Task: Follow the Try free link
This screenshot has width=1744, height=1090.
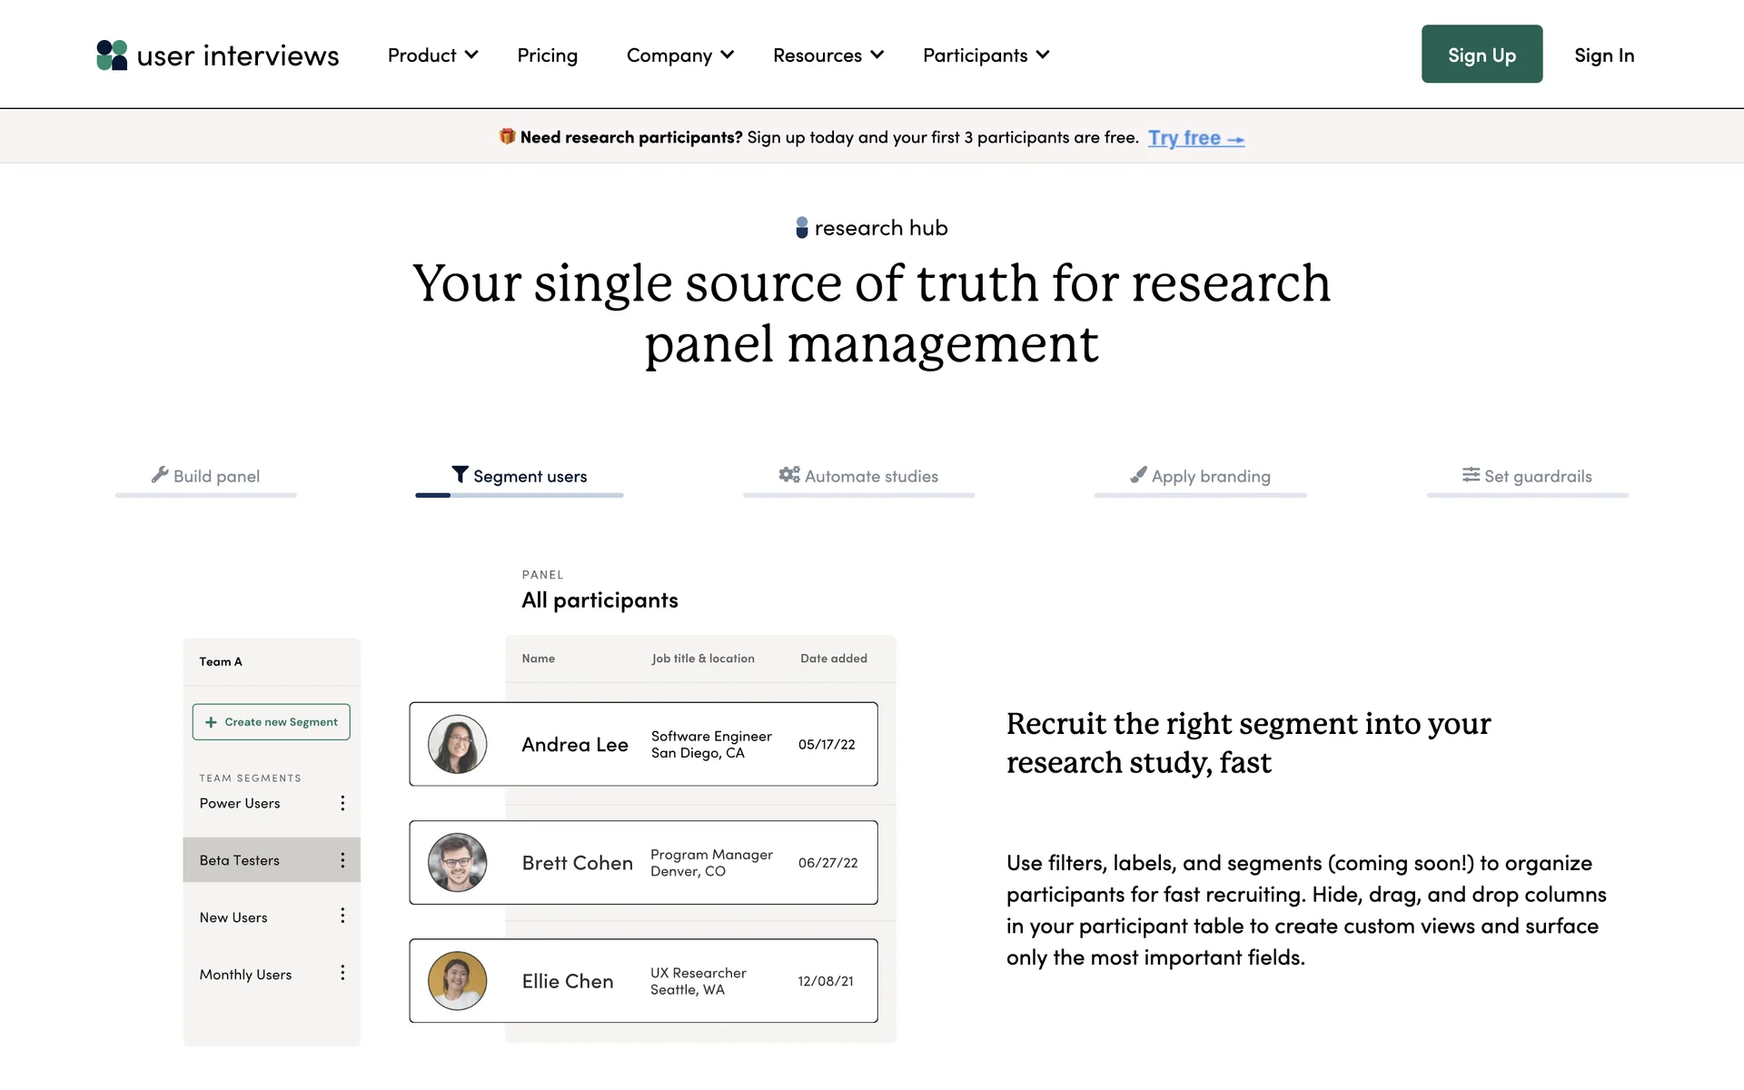Action: [x=1195, y=138]
